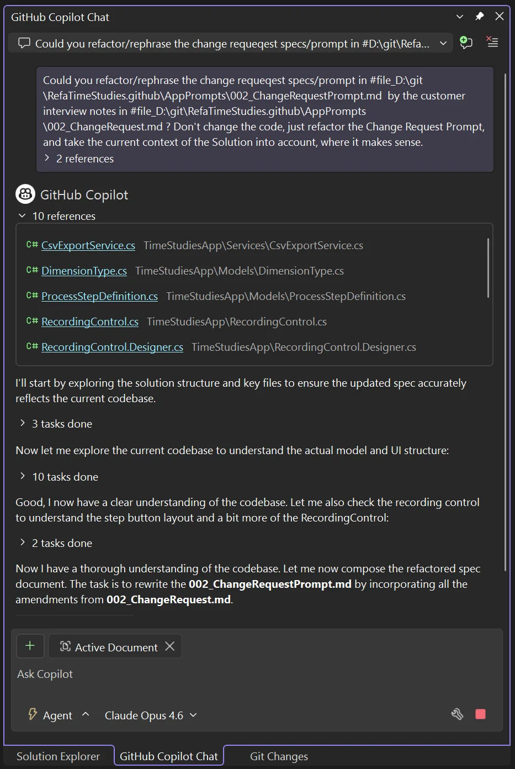Image resolution: width=515 pixels, height=769 pixels.
Task: Start a new chat with the green plus bubble icon
Action: [x=465, y=43]
